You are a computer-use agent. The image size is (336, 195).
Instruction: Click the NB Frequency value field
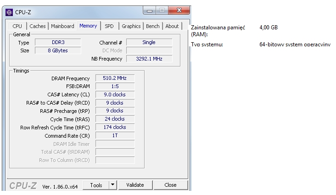tap(149, 59)
